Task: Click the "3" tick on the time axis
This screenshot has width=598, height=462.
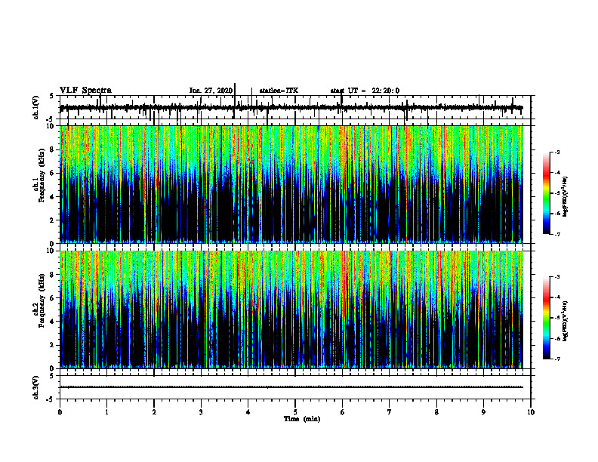Action: [201, 412]
